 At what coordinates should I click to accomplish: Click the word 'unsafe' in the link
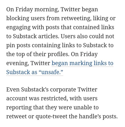(x=50, y=72)
